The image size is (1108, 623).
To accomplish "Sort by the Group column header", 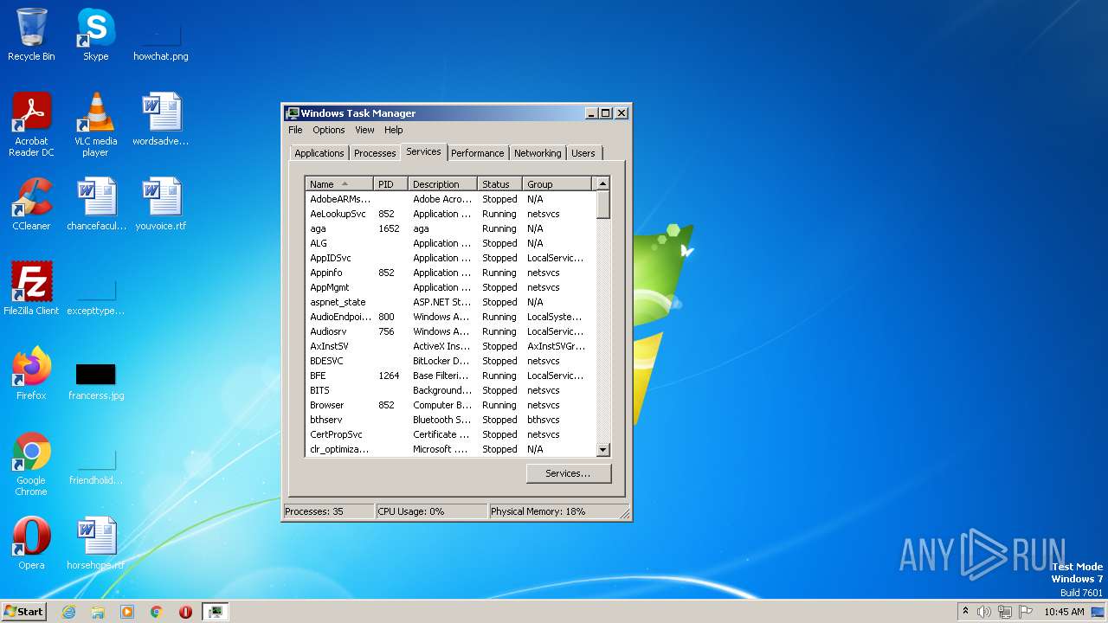I will [557, 184].
